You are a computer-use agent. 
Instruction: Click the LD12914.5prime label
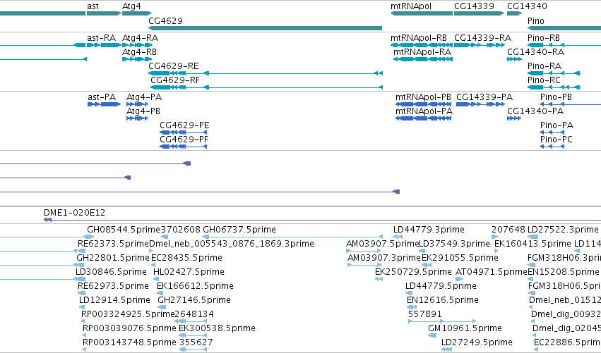coord(114,300)
